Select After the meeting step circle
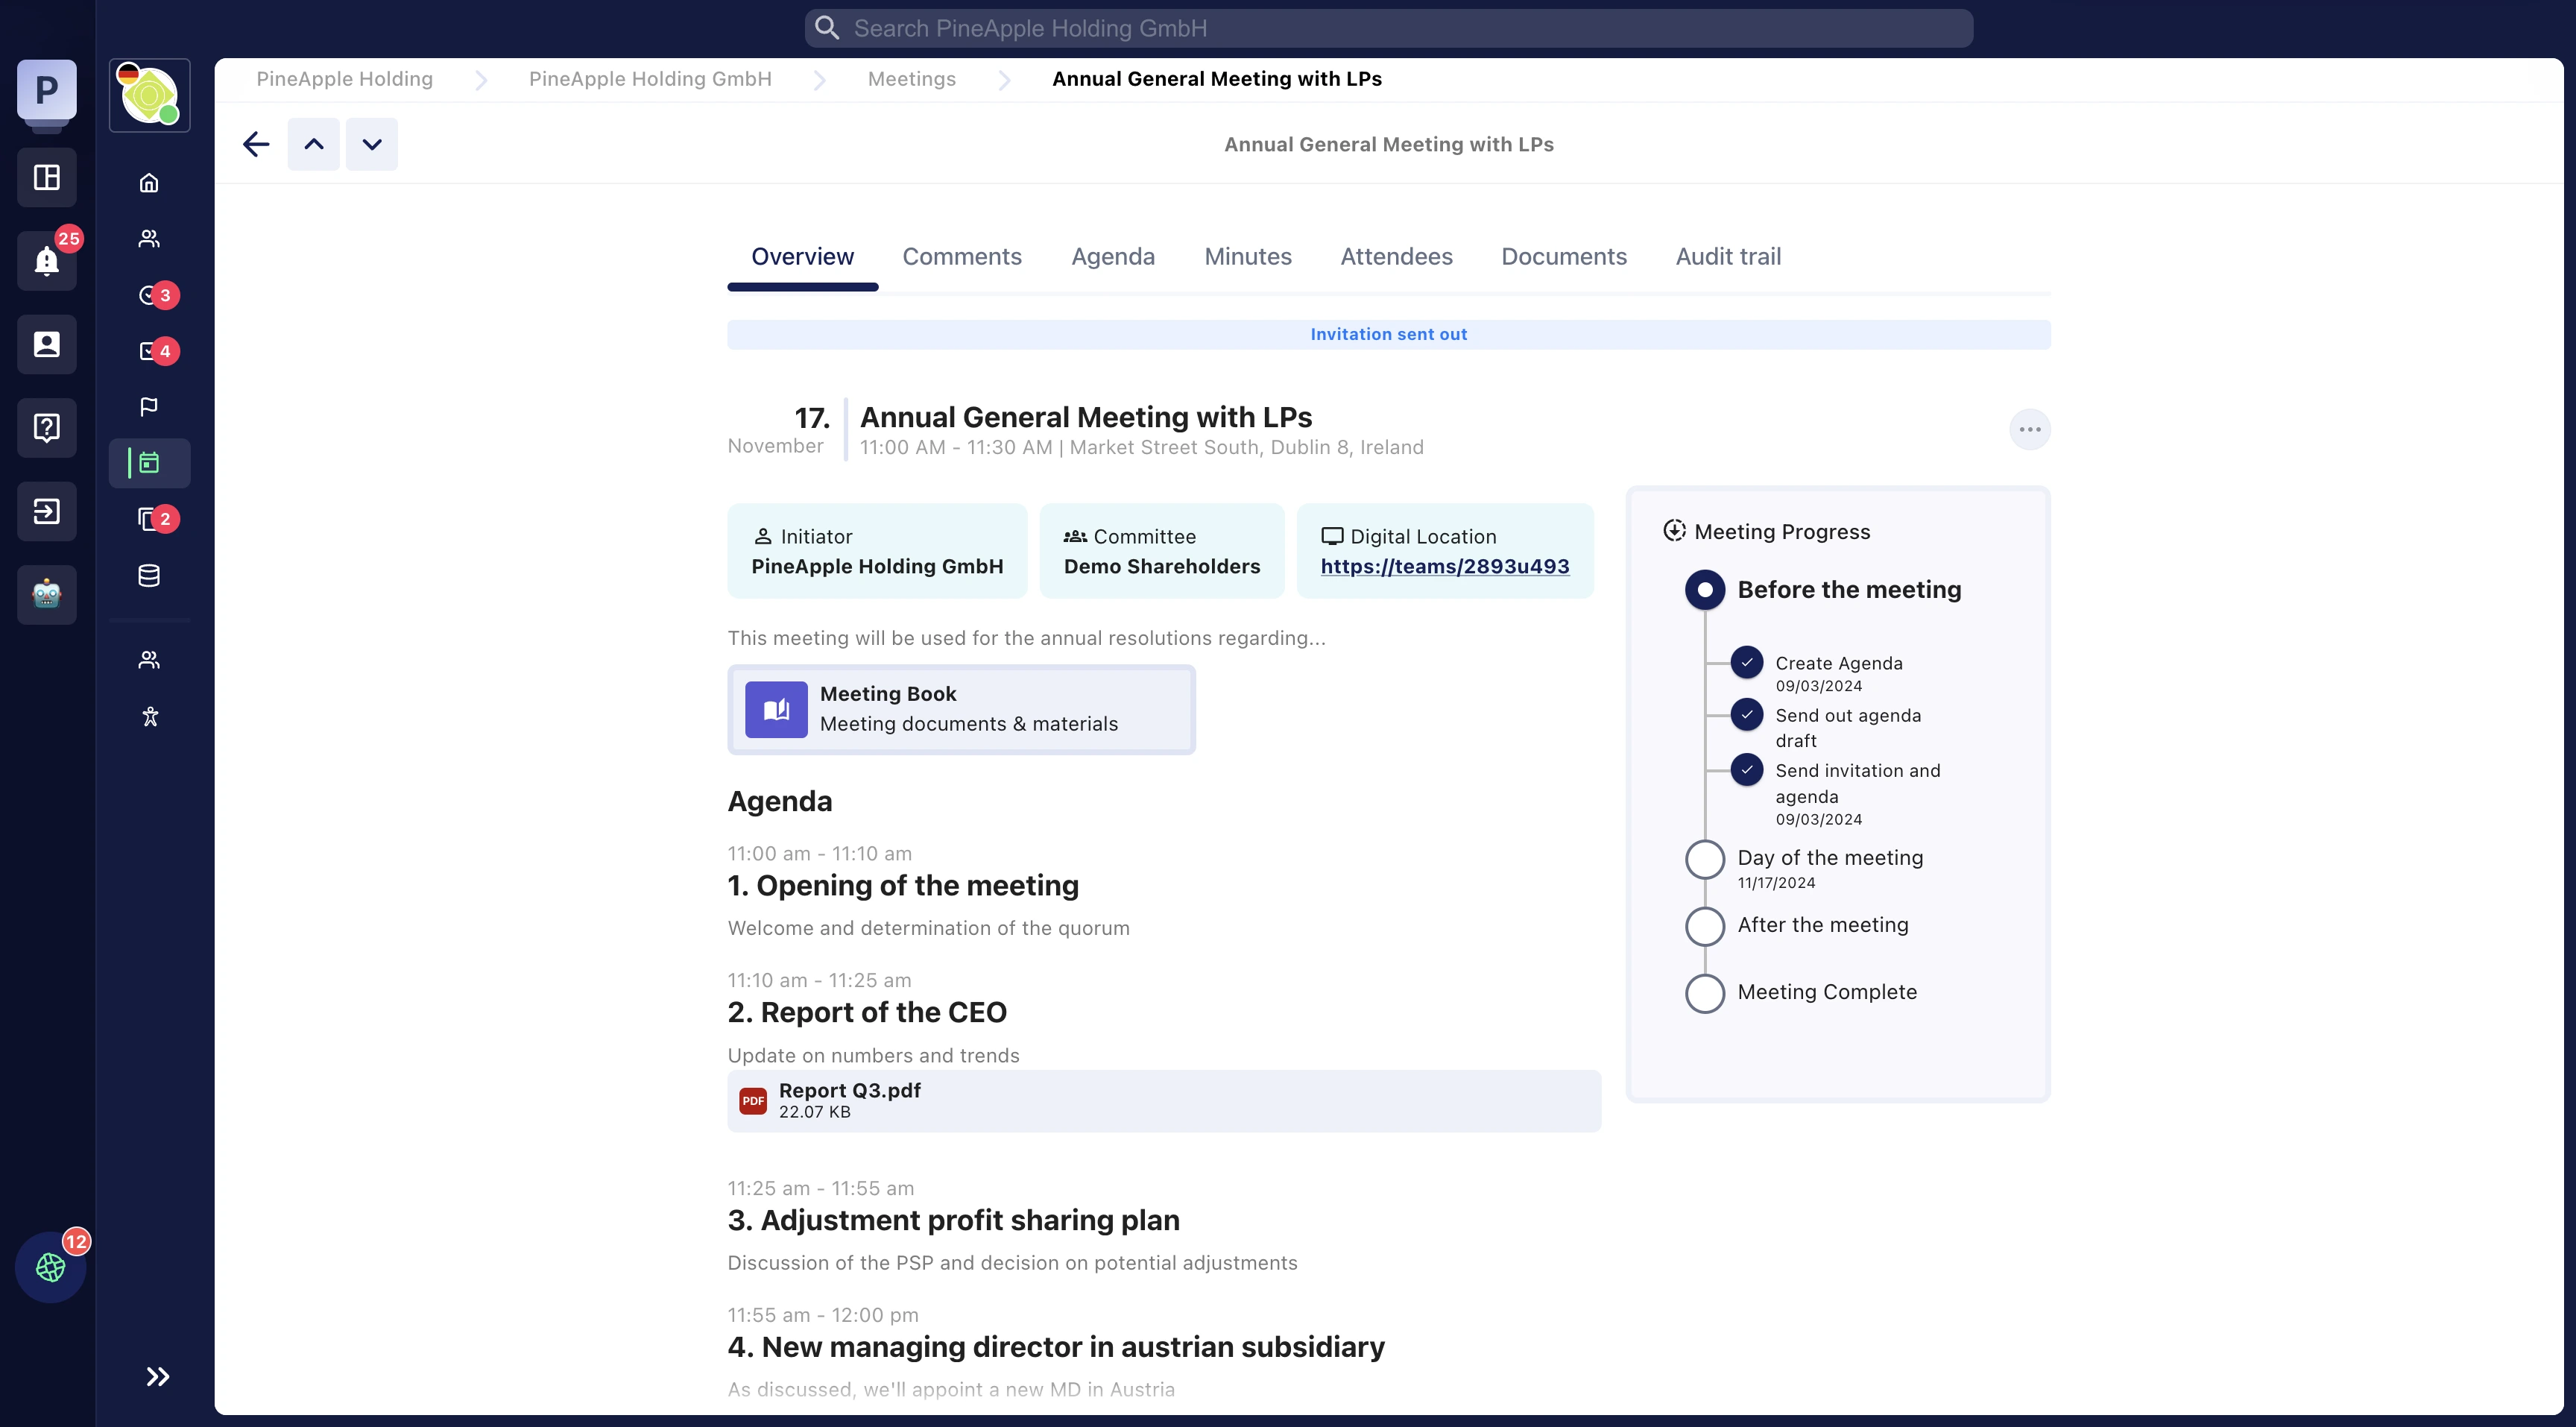The height and width of the screenshot is (1427, 2576). click(1705, 926)
